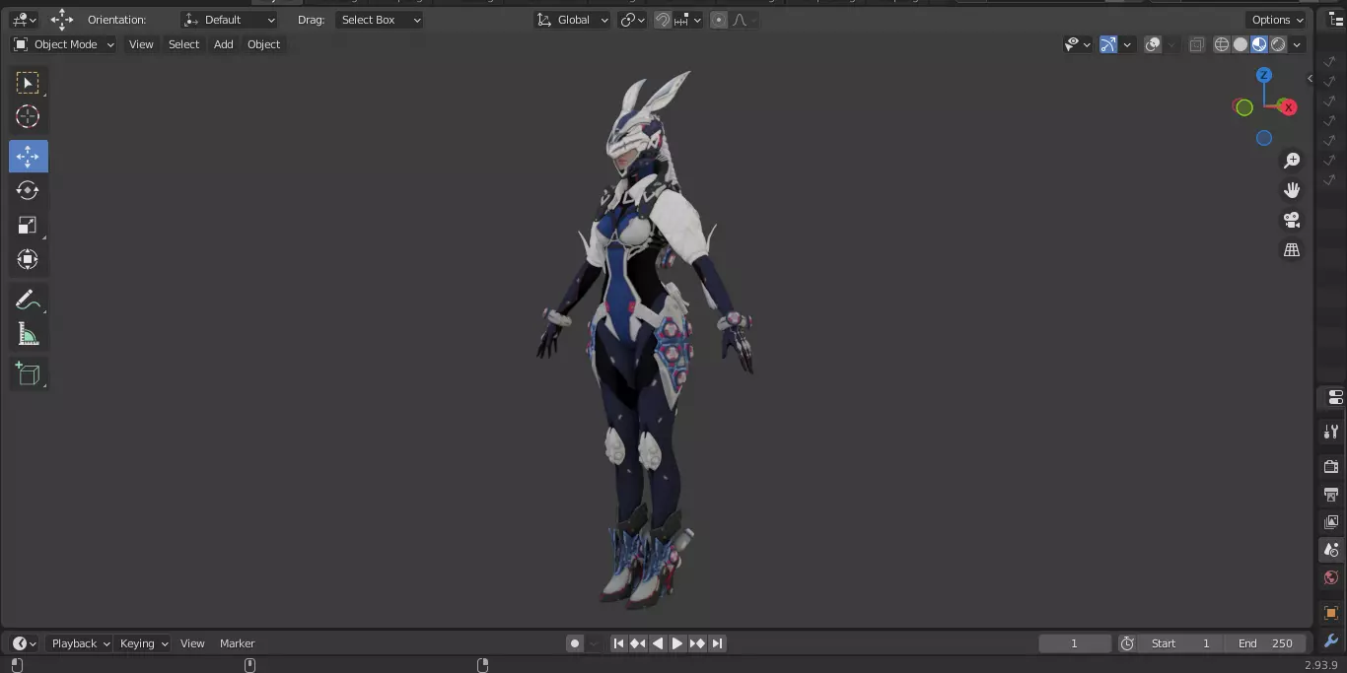Open World properties tab
1347x673 pixels.
click(1331, 577)
